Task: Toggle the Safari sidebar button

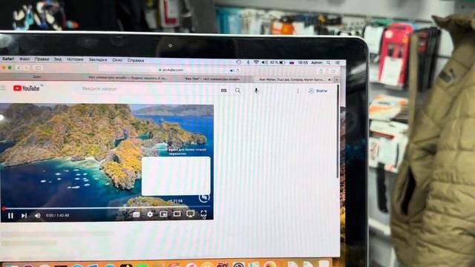Action: (38, 67)
